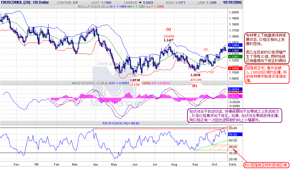Click the RSI 回落修正时的目标区域 label box

[266, 165]
